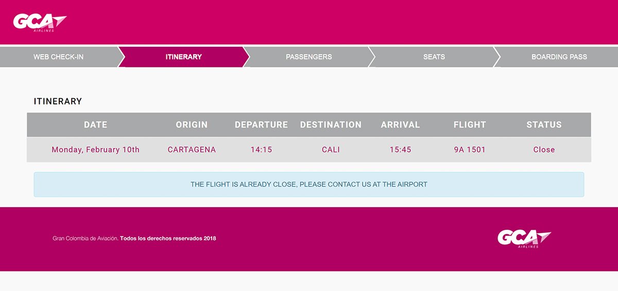
Task: Click the DEPARTURE column header
Action: point(261,124)
